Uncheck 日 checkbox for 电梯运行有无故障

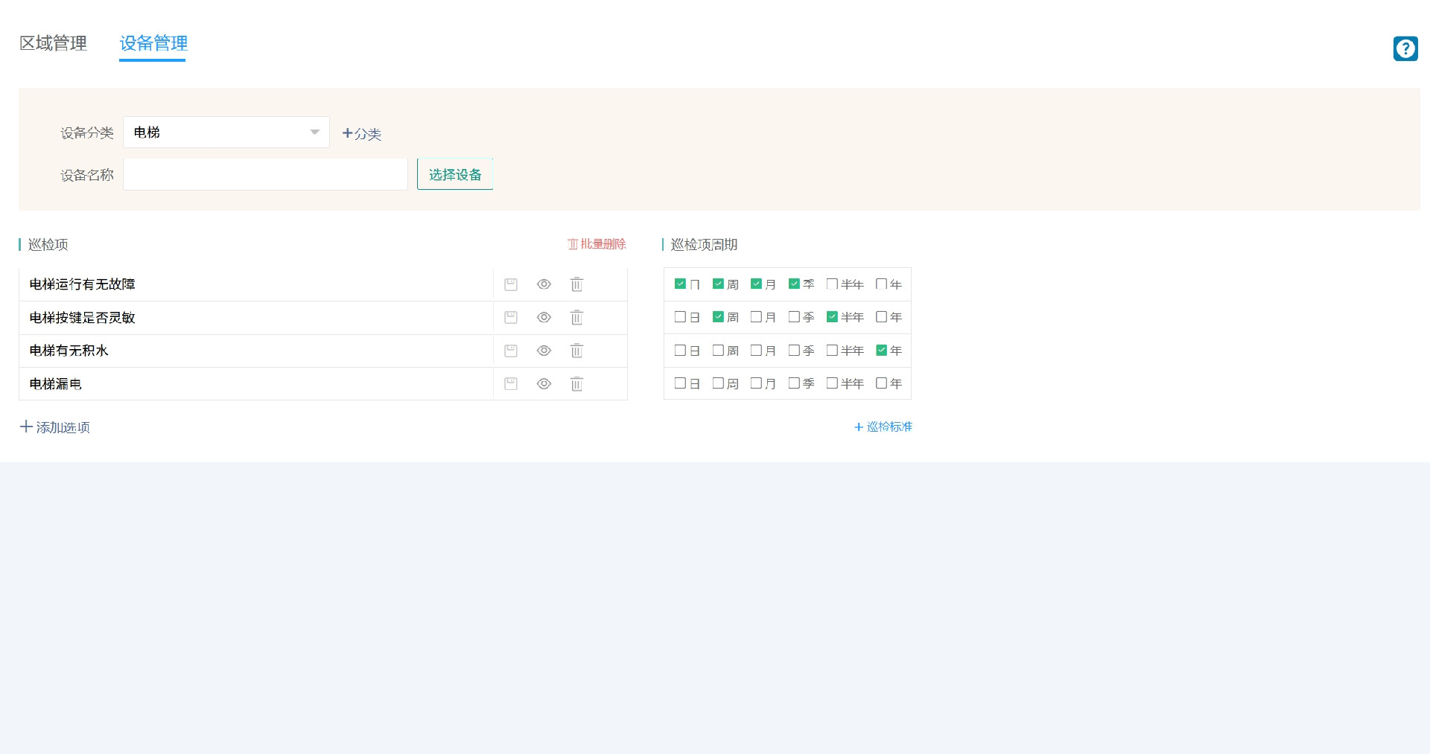tap(680, 284)
